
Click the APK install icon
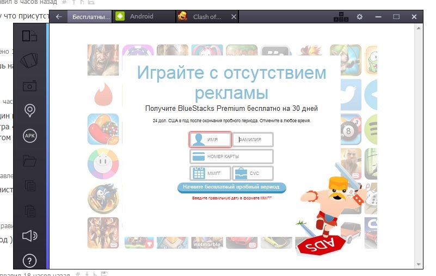click(29, 136)
